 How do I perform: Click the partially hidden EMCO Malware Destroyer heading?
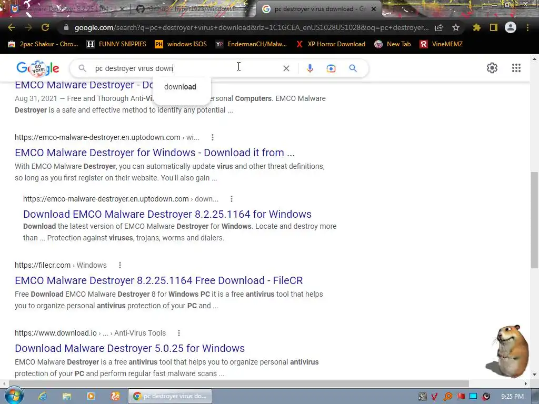tap(84, 85)
